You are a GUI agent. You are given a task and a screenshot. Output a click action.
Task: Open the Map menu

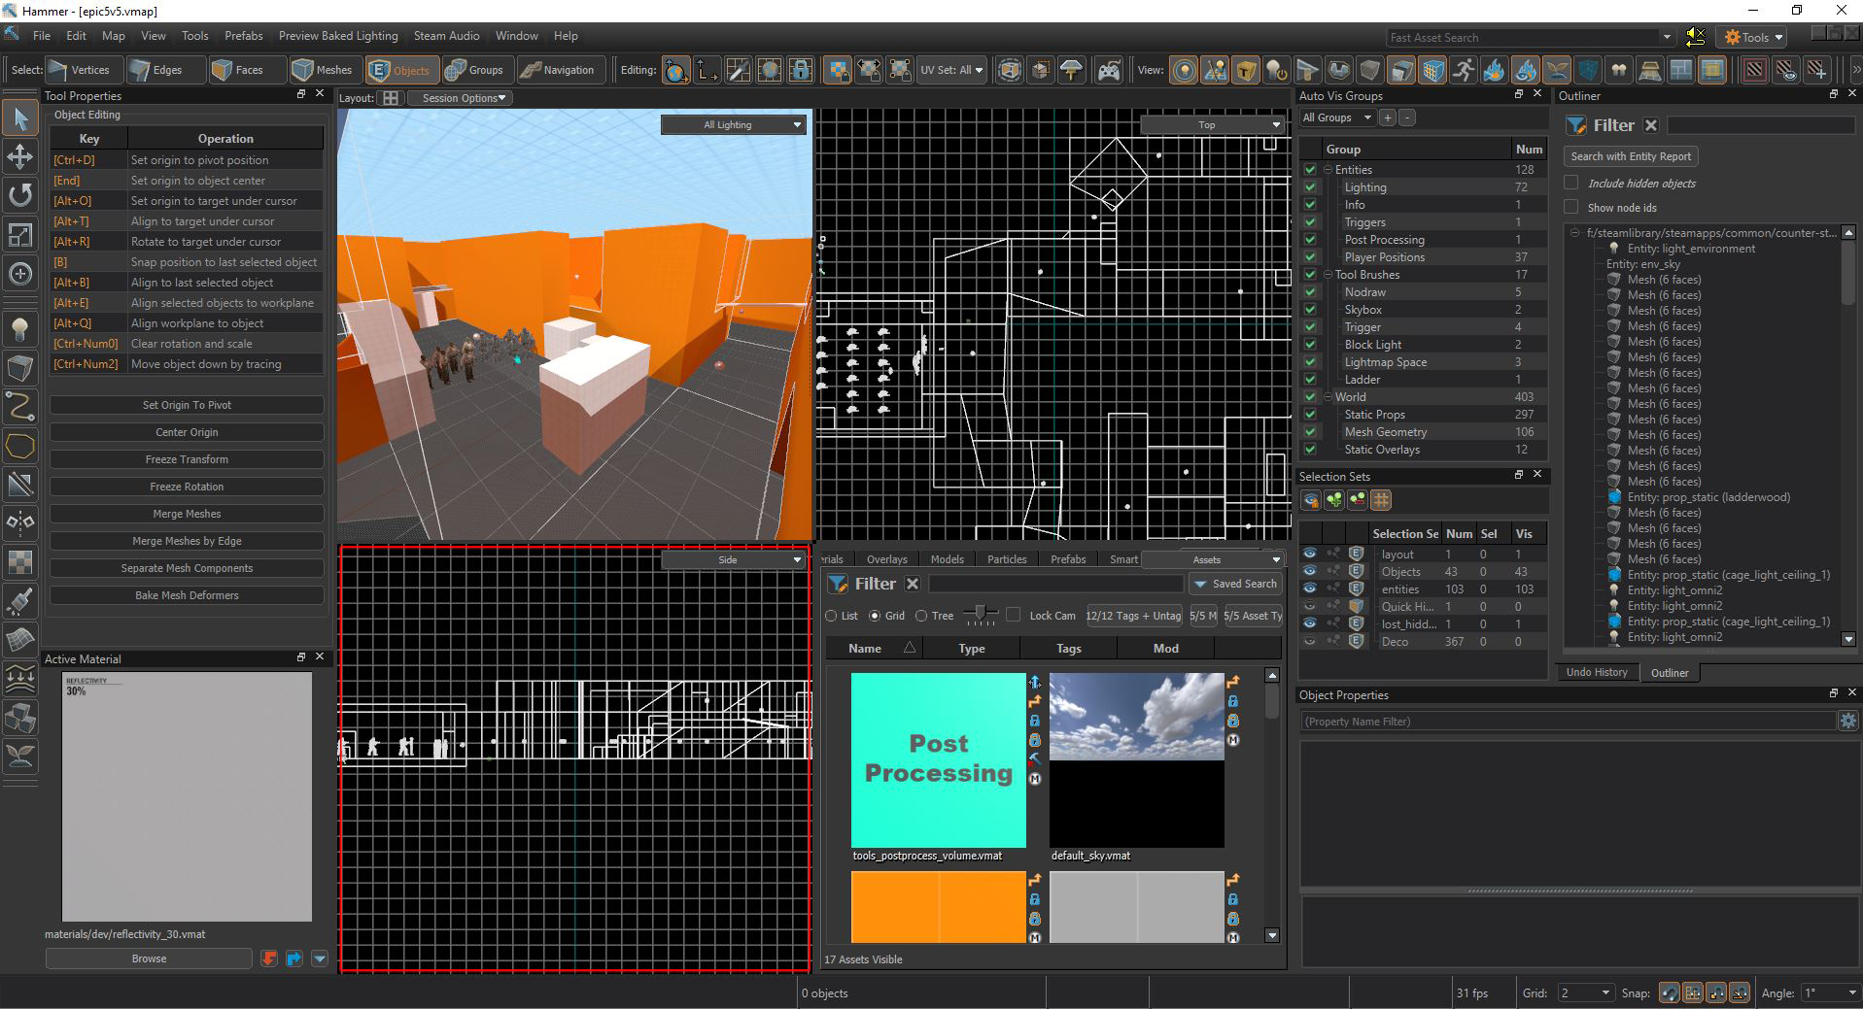(x=114, y=36)
